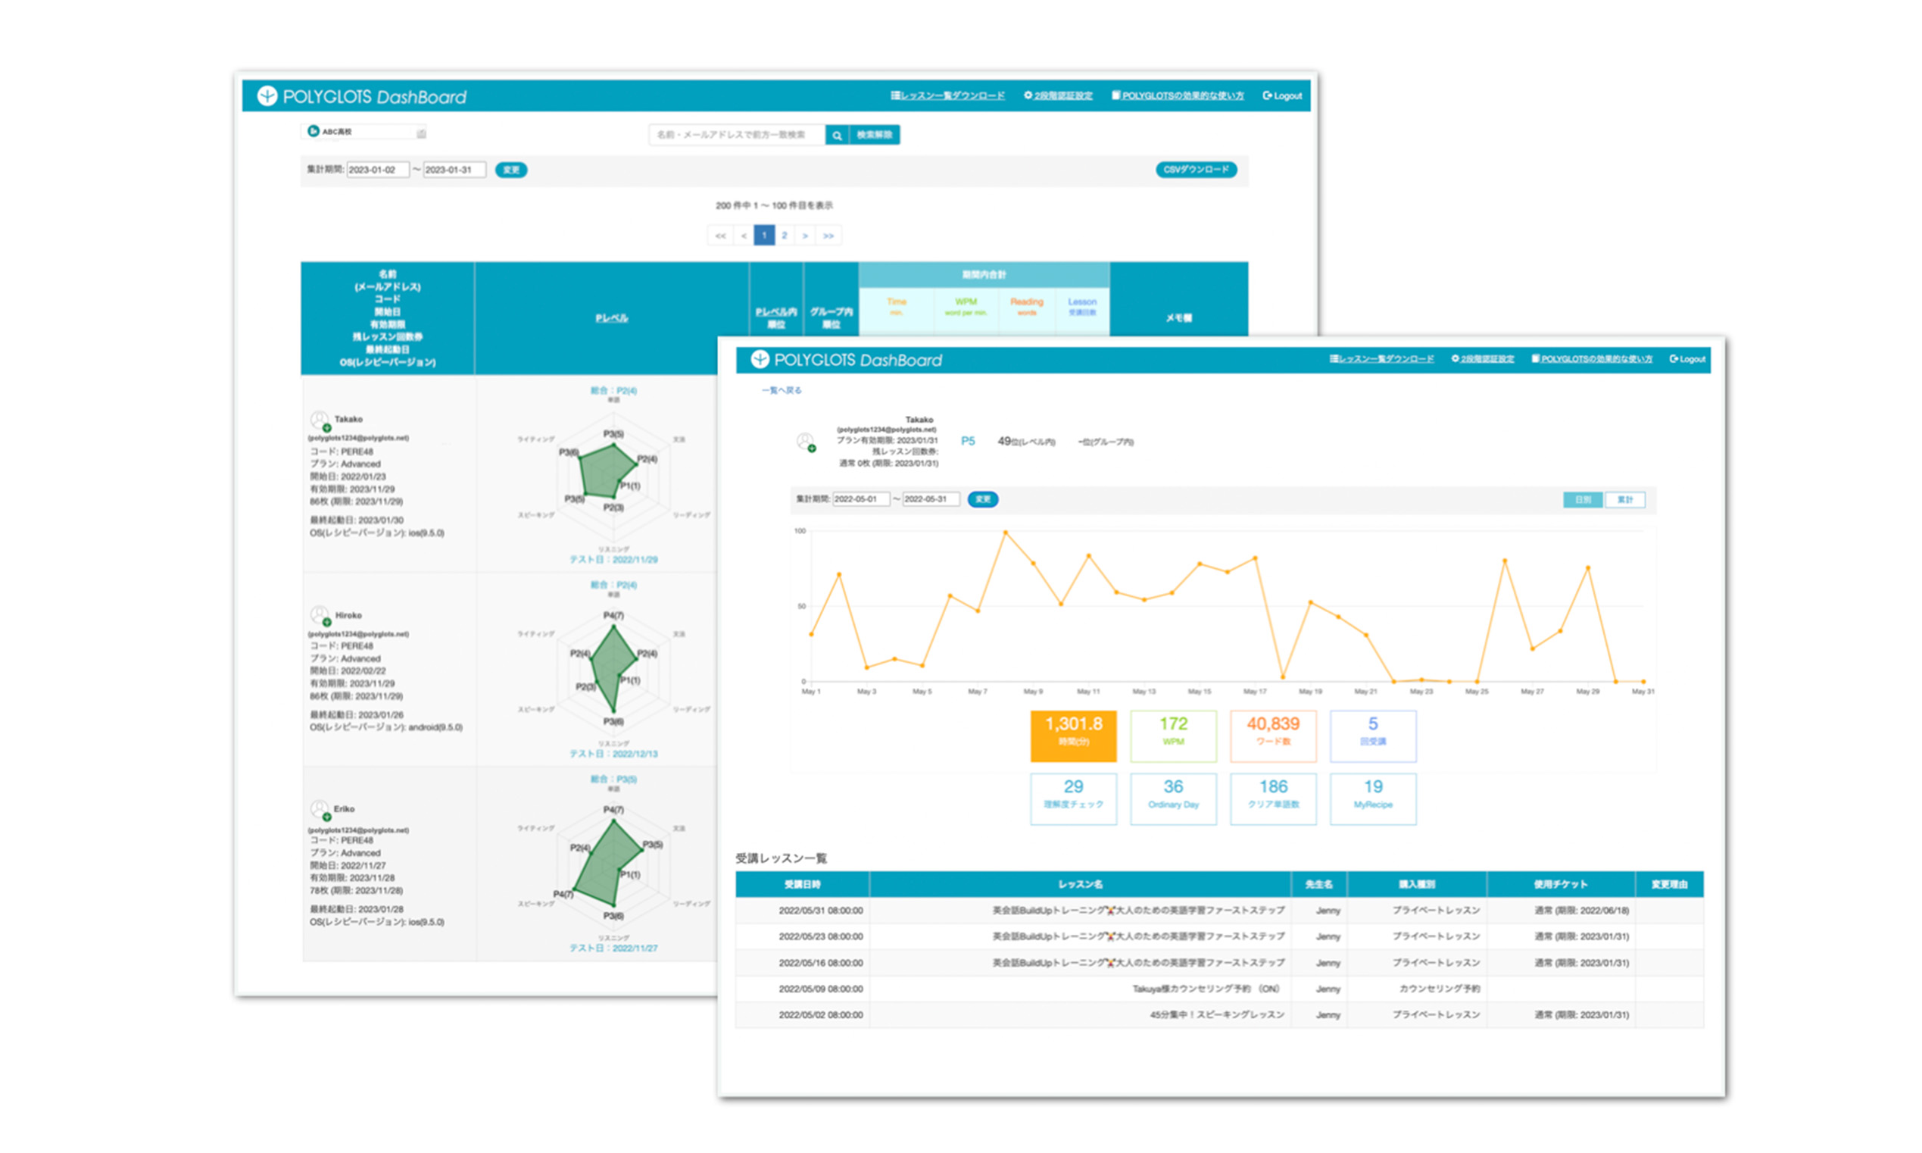Select the 40,839 ワード数 metric card
1922x1153 pixels.
1274,736
